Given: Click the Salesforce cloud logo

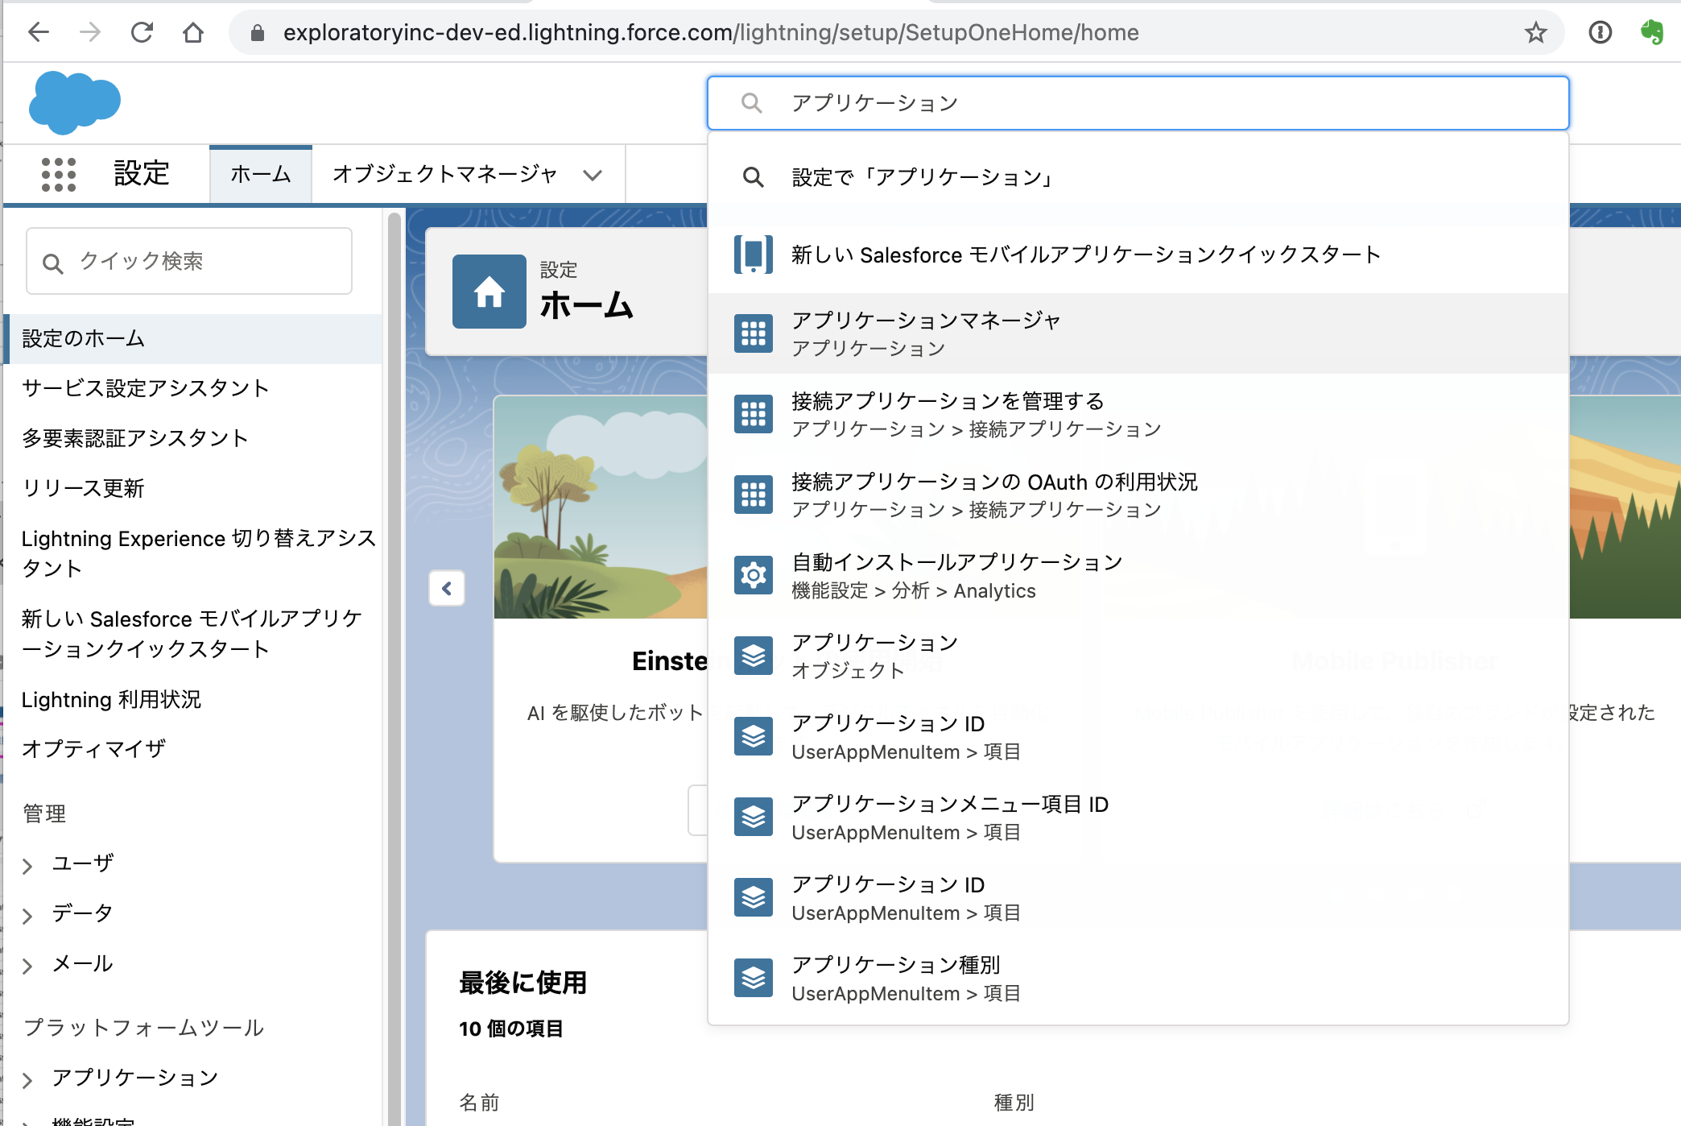Looking at the screenshot, I should click(75, 101).
